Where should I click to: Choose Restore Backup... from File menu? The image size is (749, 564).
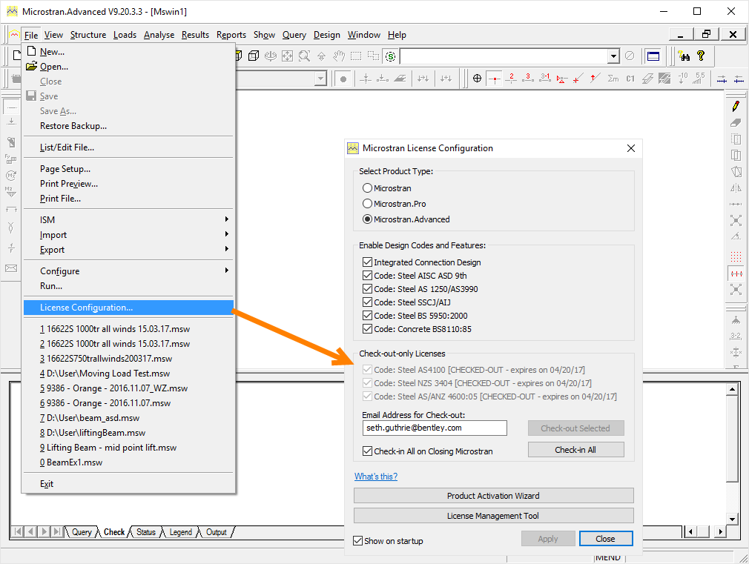click(x=128, y=126)
